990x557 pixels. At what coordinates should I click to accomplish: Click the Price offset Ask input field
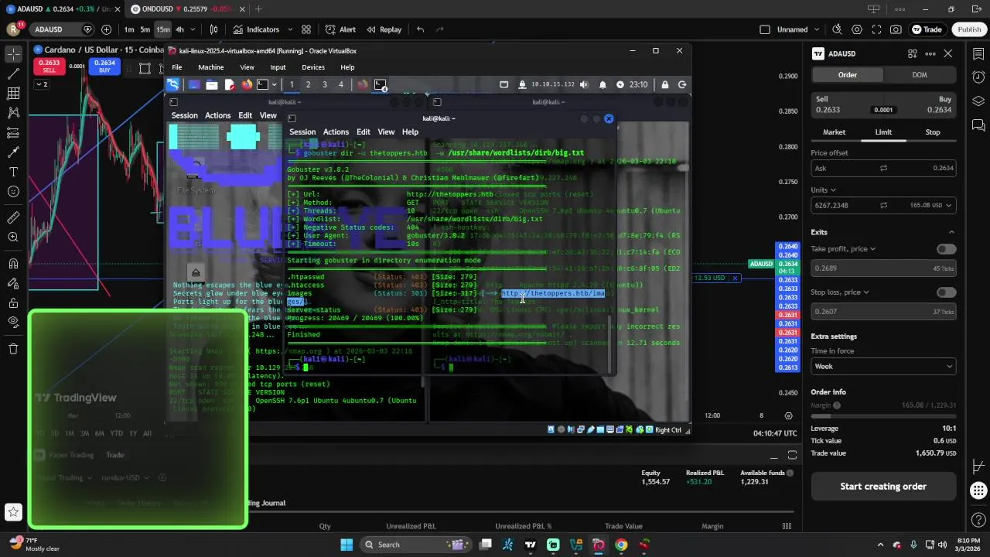883,168
